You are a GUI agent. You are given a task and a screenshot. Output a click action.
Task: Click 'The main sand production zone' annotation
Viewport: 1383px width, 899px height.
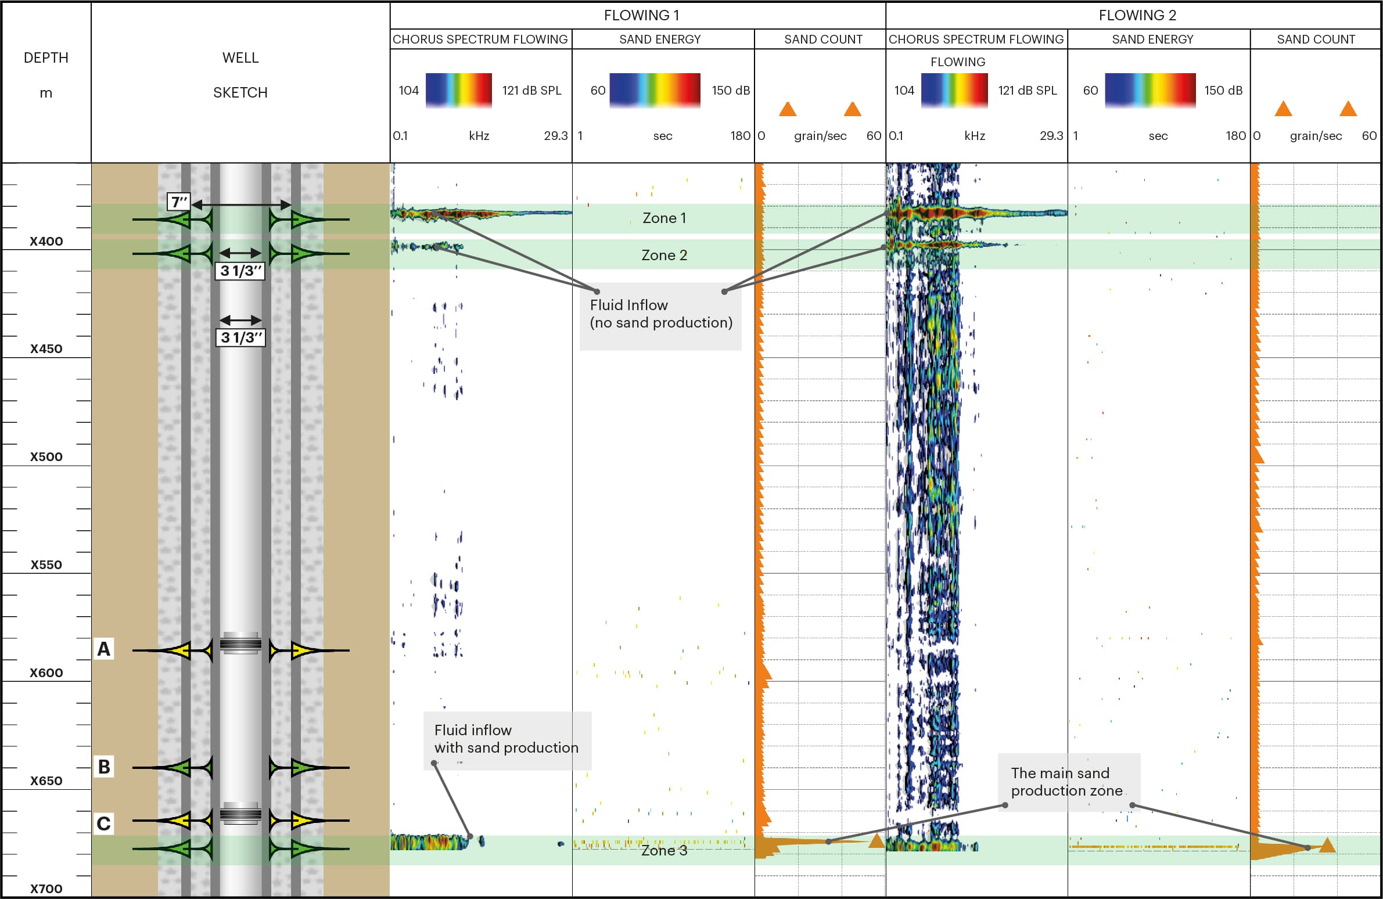1067,782
